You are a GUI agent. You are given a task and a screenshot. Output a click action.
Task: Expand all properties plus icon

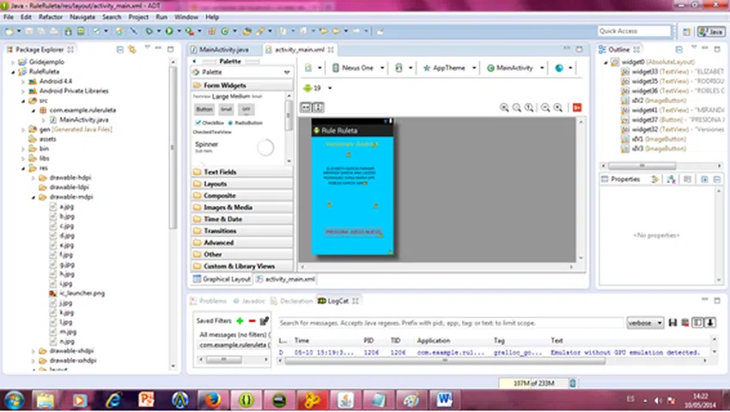(704, 179)
